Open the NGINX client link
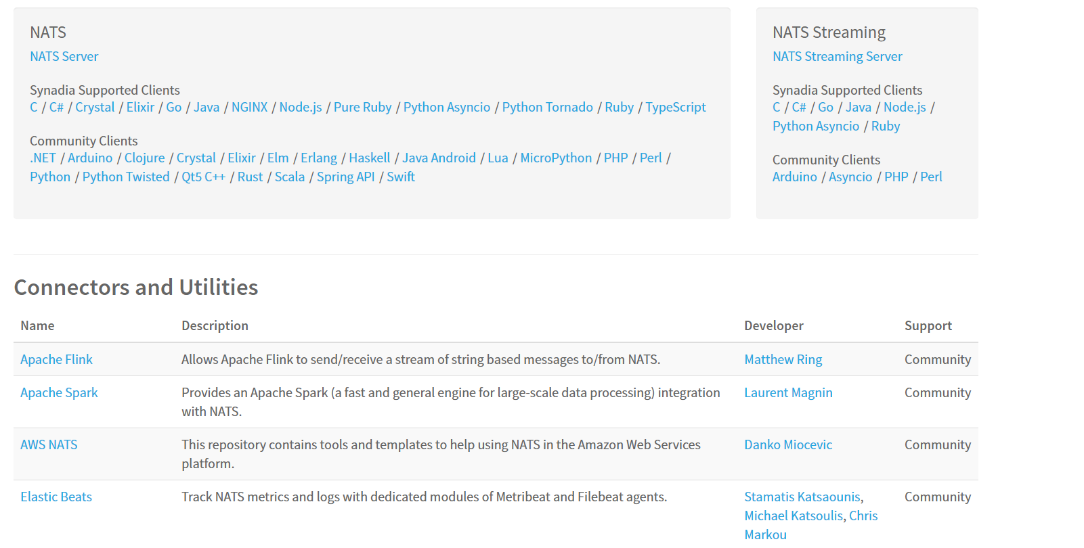 click(249, 108)
